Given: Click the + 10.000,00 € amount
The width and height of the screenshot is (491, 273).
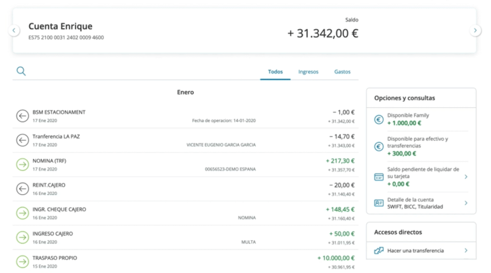Looking at the screenshot, I should 336,258.
